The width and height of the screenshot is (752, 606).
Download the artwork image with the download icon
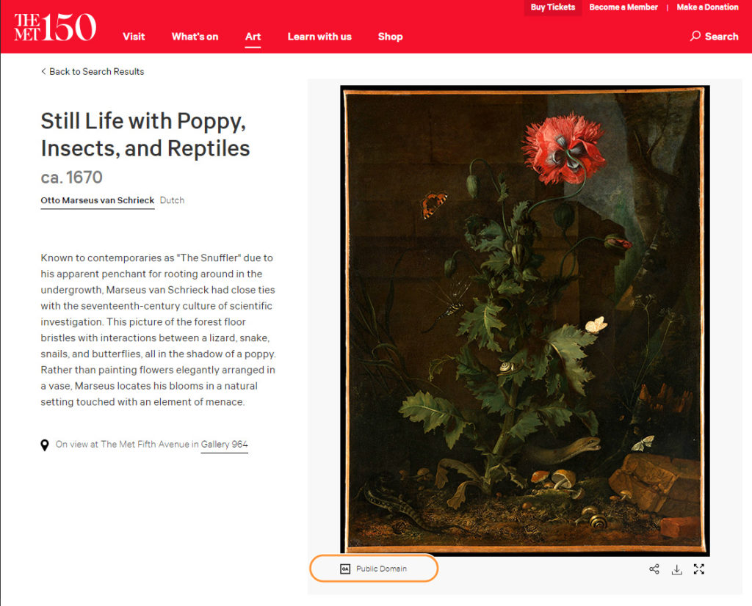tap(676, 569)
